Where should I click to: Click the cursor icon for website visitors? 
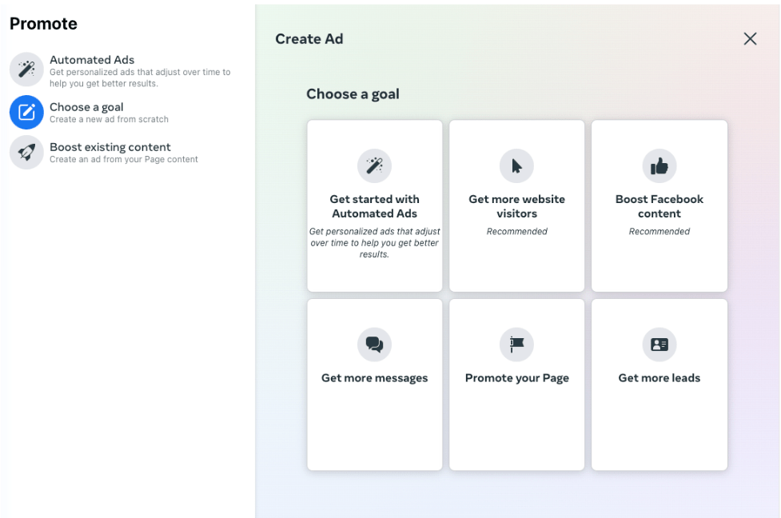(516, 165)
